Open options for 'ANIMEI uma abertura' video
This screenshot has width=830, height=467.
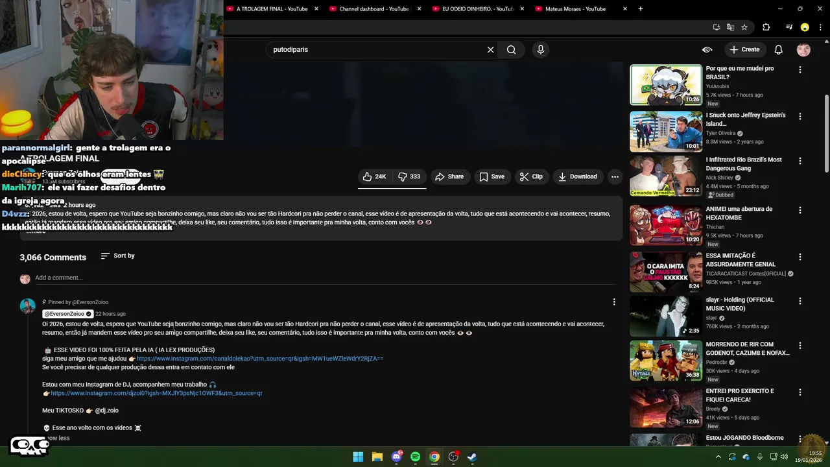[x=800, y=210]
